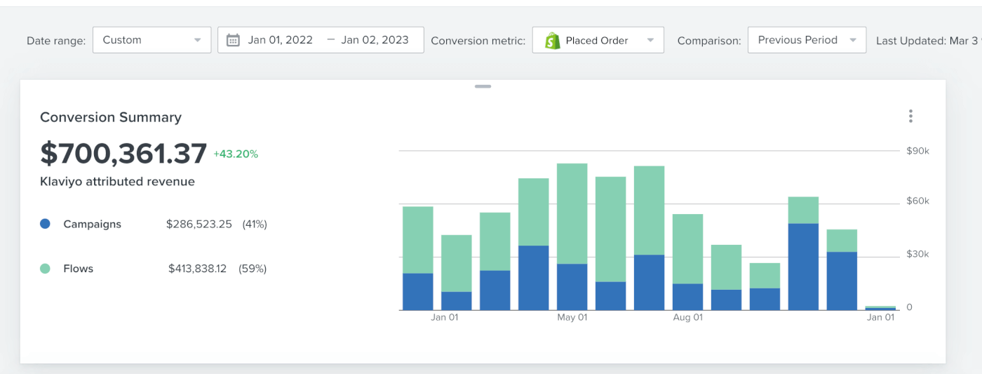Click the (59%) flows percentage
Screen dimensions: 982x374
pyautogui.click(x=253, y=268)
